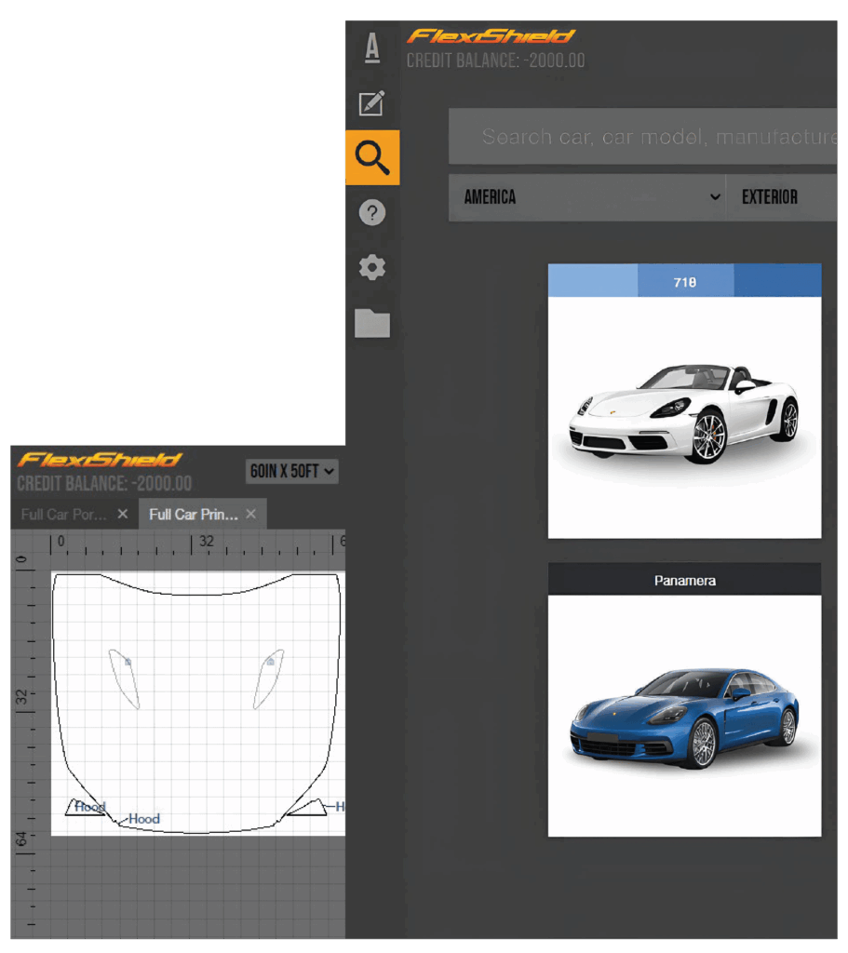Select the blue Panamera car thumbnail
This screenshot has width=848, height=953.
click(684, 717)
